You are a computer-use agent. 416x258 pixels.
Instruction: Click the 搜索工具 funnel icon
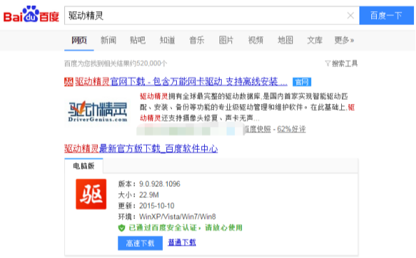(x=328, y=63)
